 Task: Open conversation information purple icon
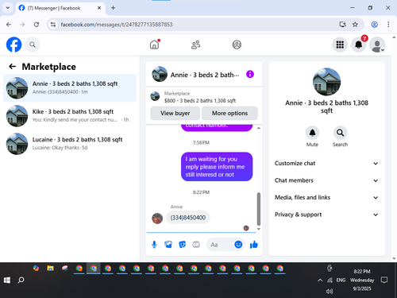(250, 74)
